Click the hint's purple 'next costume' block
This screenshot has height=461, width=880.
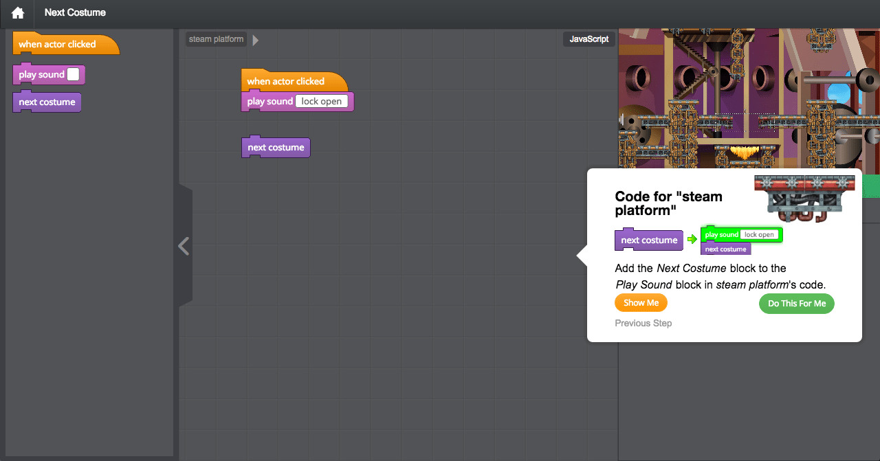[x=648, y=240]
